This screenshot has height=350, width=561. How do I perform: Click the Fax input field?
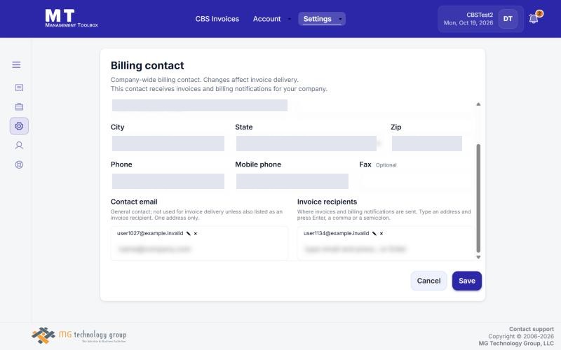[416, 181]
